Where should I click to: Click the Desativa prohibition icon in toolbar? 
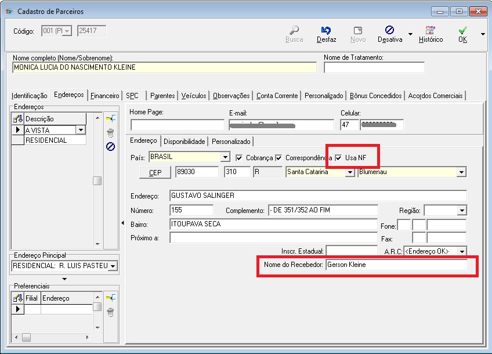point(389,30)
